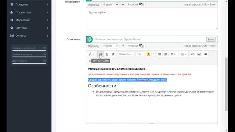Toggle Bold formatting in the editor toolbar

100,54
